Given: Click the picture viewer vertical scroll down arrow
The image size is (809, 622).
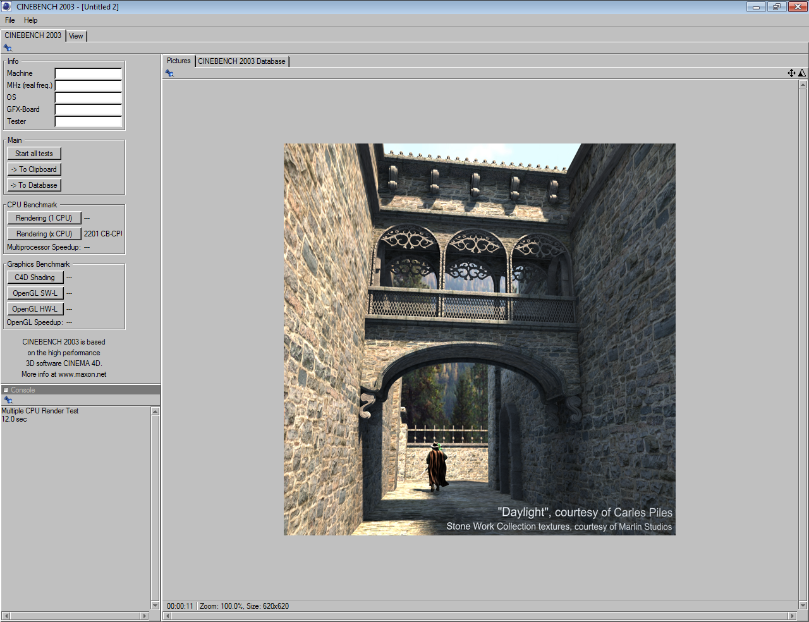Looking at the screenshot, I should tap(803, 606).
